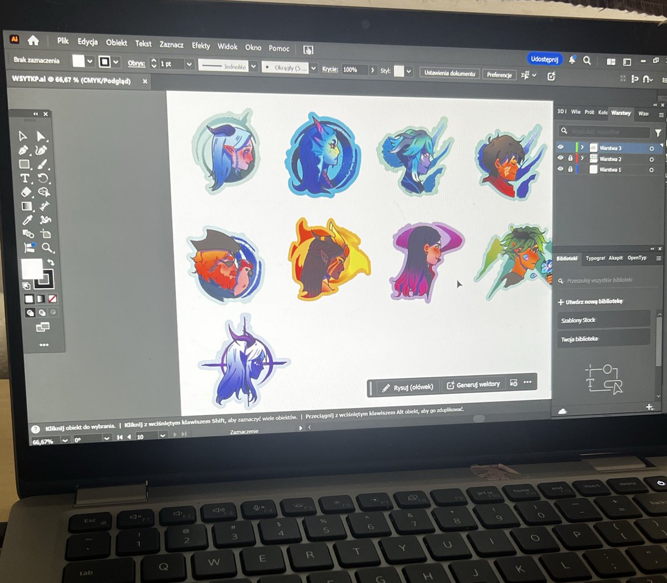Select the Blend tool

(28, 233)
